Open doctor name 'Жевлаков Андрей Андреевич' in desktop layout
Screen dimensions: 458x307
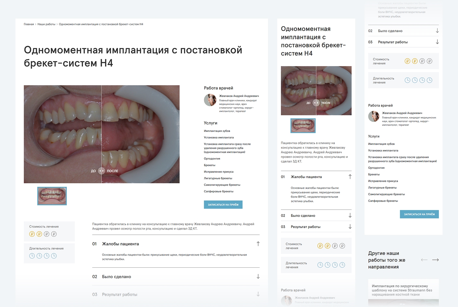pyautogui.click(x=239, y=96)
